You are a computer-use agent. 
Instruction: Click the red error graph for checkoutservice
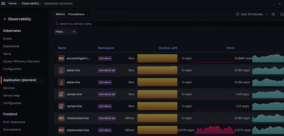pyautogui.click(x=215, y=130)
